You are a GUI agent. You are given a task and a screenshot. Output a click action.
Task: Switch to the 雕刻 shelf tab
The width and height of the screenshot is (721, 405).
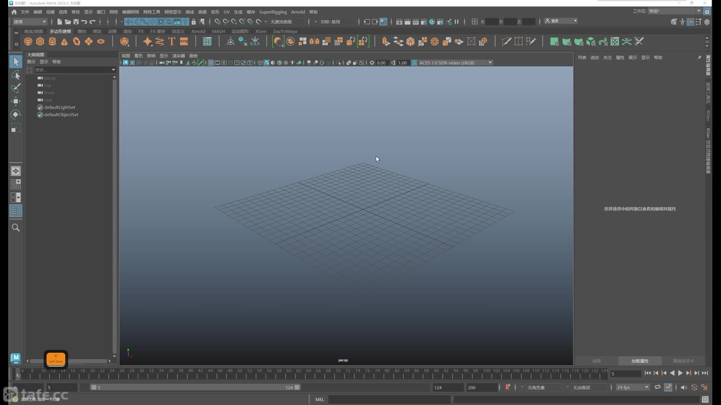click(x=82, y=31)
